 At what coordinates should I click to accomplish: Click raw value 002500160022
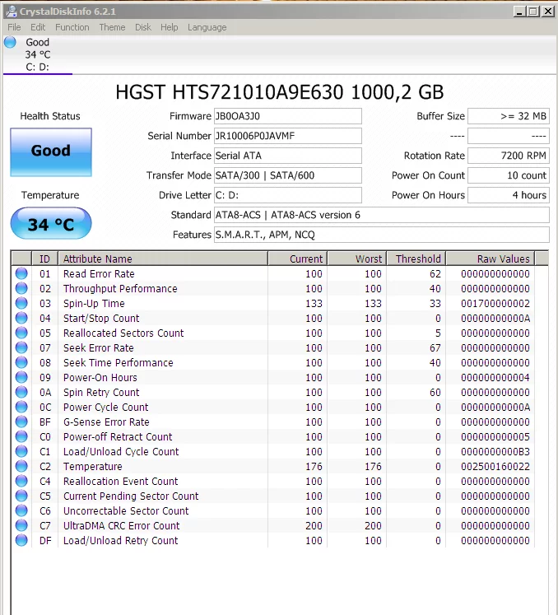point(495,466)
